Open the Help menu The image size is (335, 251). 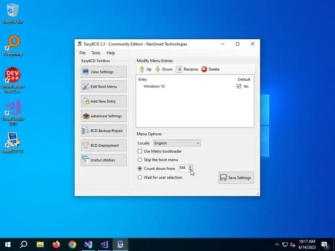tap(111, 53)
